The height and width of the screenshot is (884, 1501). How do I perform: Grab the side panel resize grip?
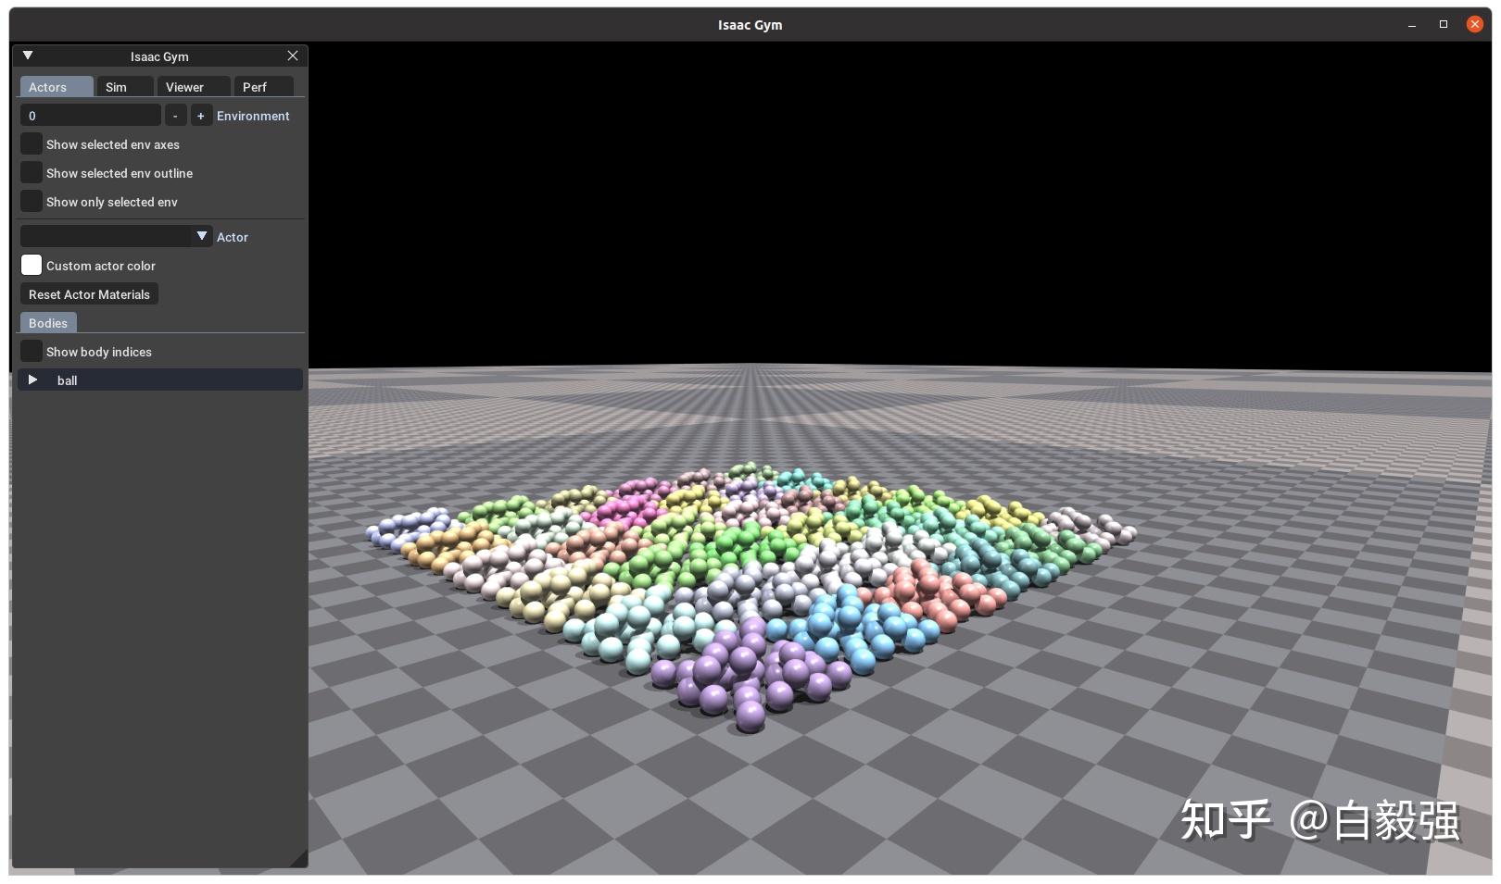point(298,858)
